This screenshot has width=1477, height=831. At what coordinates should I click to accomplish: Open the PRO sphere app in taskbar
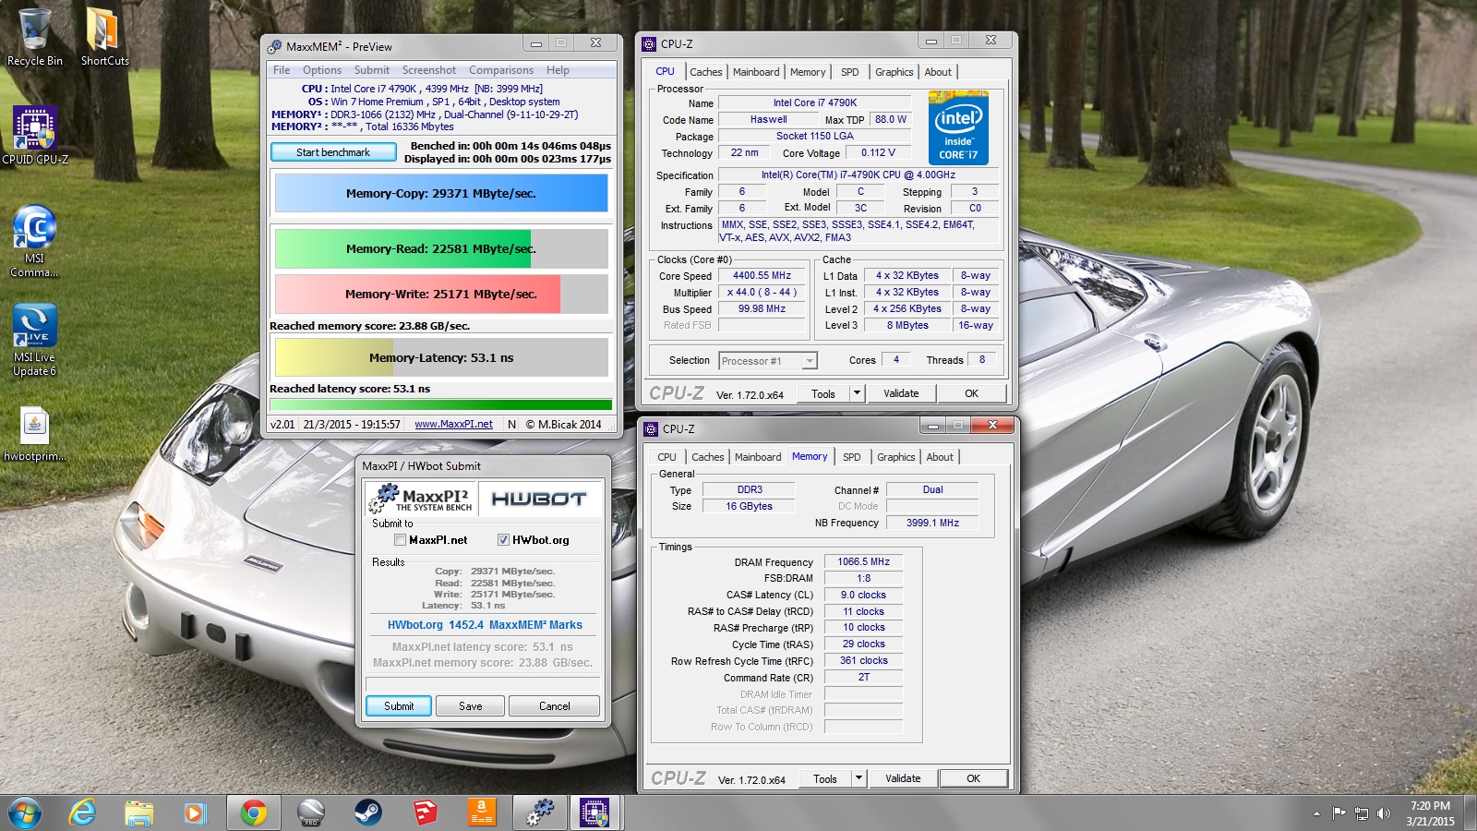point(311,813)
